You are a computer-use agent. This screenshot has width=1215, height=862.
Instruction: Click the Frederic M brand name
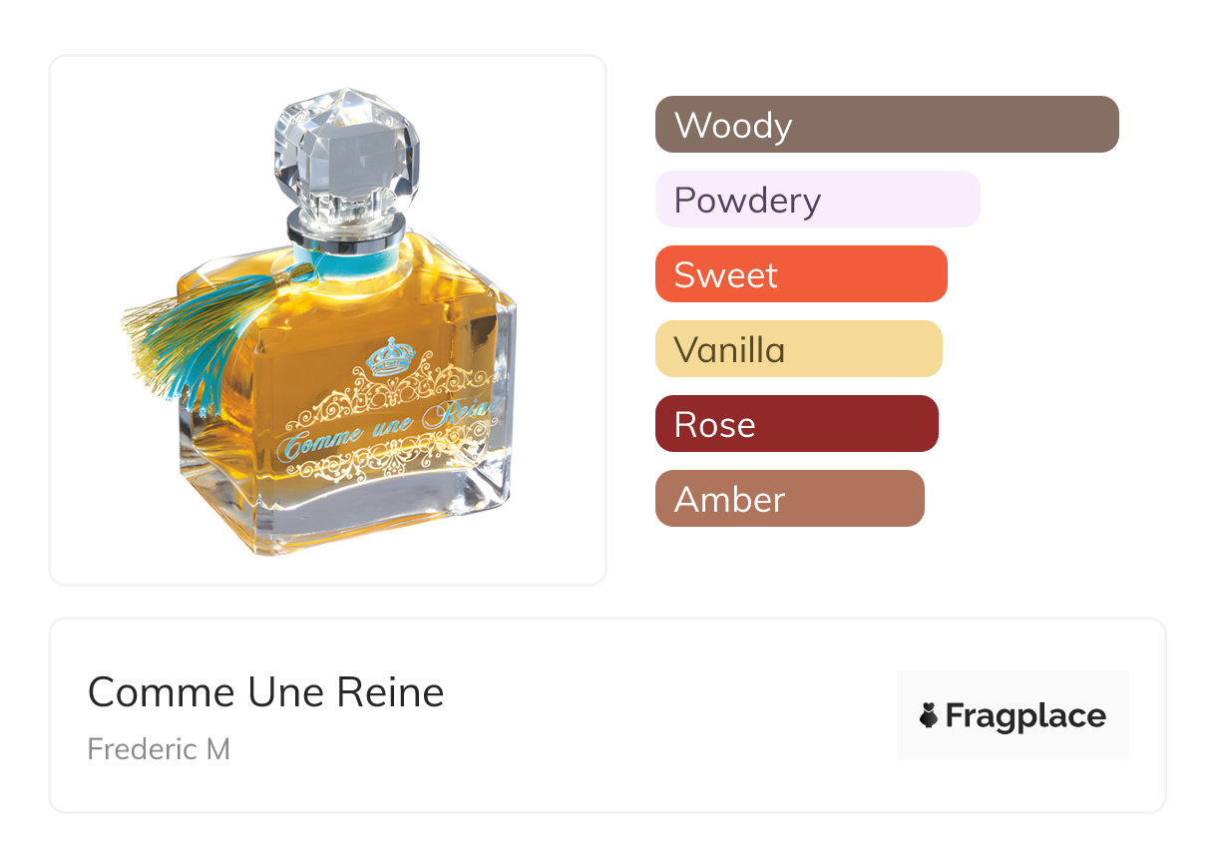[x=159, y=748]
